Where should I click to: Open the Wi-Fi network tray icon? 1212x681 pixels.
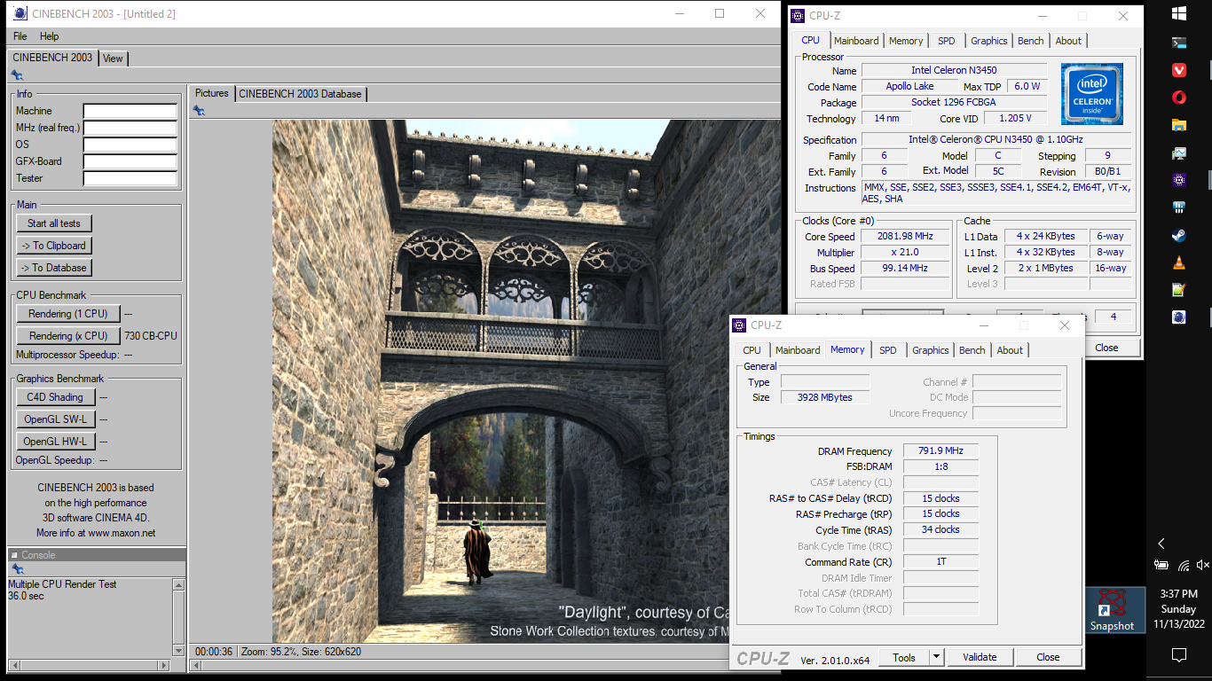(x=1184, y=564)
